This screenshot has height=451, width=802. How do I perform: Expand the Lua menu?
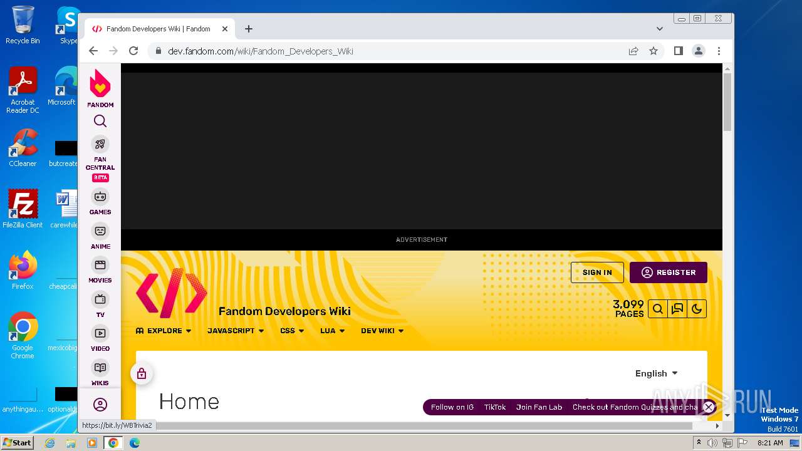(333, 331)
